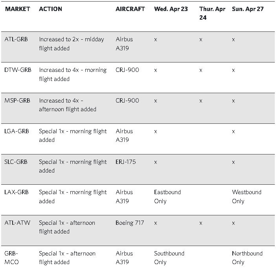Viewport: 276px width, 270px height.
Task: Select the ATL-ATW market cell
Action: tap(17, 223)
